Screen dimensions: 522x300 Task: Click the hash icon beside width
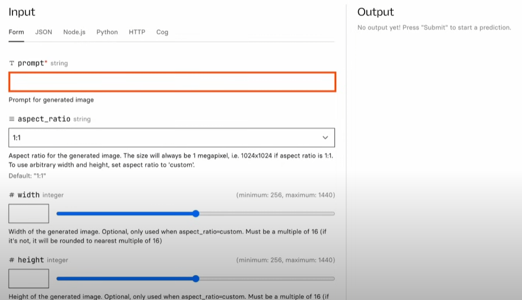(12, 195)
